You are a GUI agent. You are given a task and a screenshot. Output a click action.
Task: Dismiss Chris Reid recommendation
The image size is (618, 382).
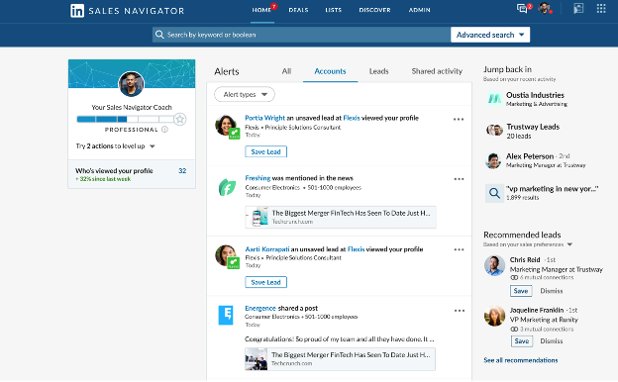(x=552, y=291)
